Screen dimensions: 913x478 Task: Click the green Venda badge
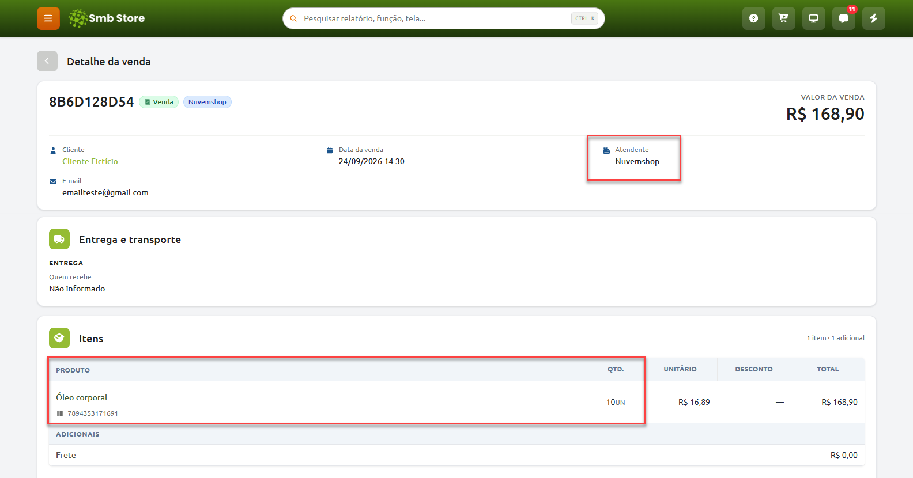[159, 102]
